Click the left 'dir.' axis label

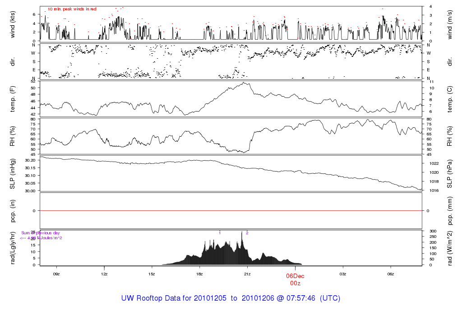pyautogui.click(x=12, y=62)
